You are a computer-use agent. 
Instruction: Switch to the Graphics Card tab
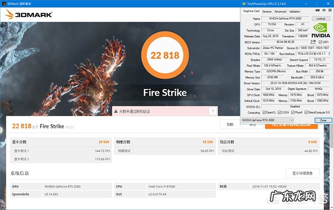click(251, 11)
